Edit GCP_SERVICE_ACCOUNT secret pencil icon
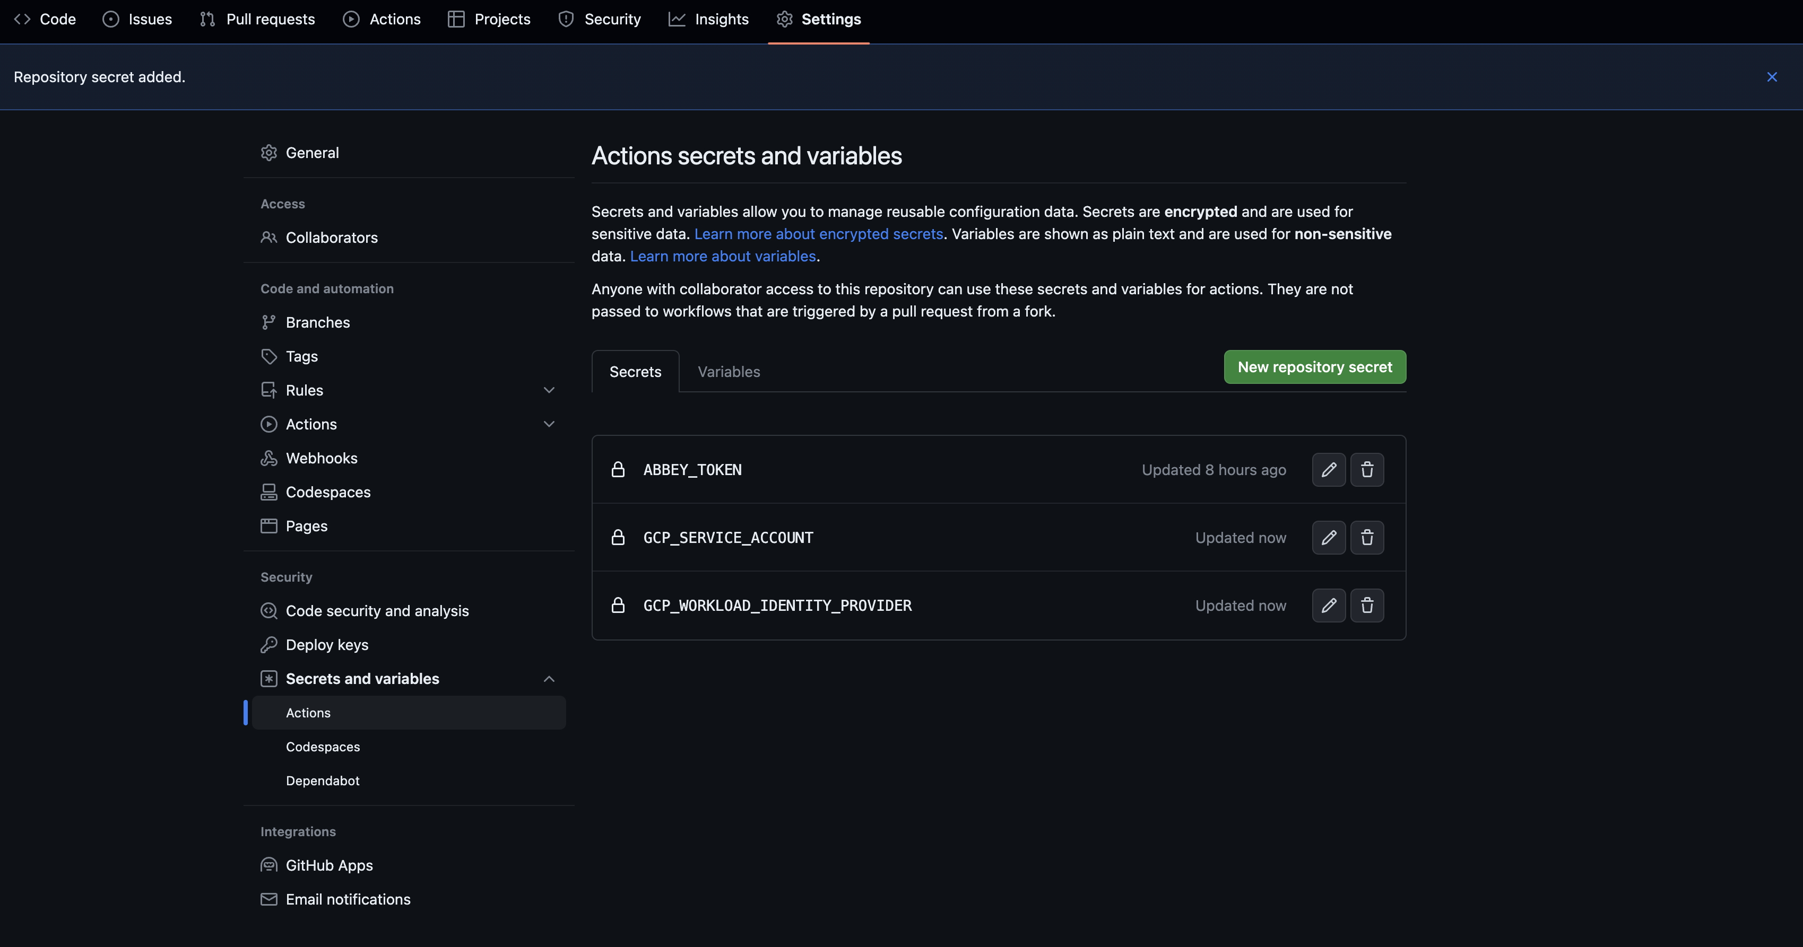 [1329, 537]
